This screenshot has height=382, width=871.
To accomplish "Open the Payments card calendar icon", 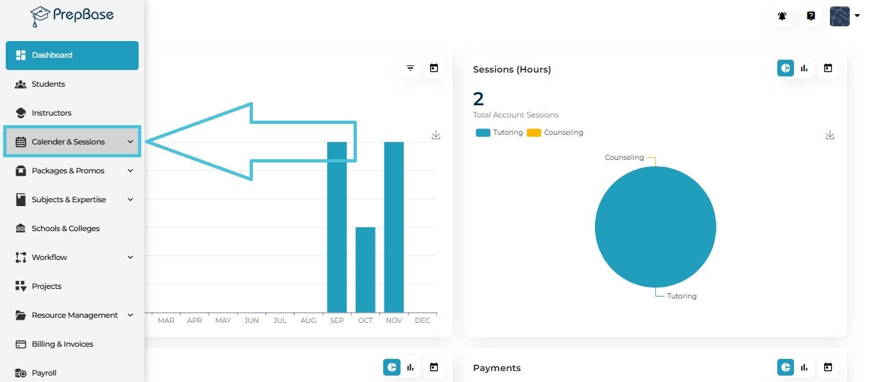I will coord(828,367).
